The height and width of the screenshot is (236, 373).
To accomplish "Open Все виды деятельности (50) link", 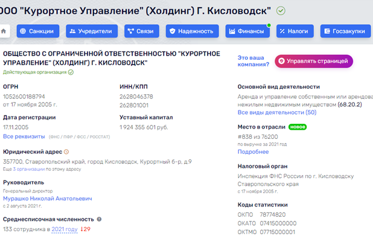I will pyautogui.click(x=277, y=112).
